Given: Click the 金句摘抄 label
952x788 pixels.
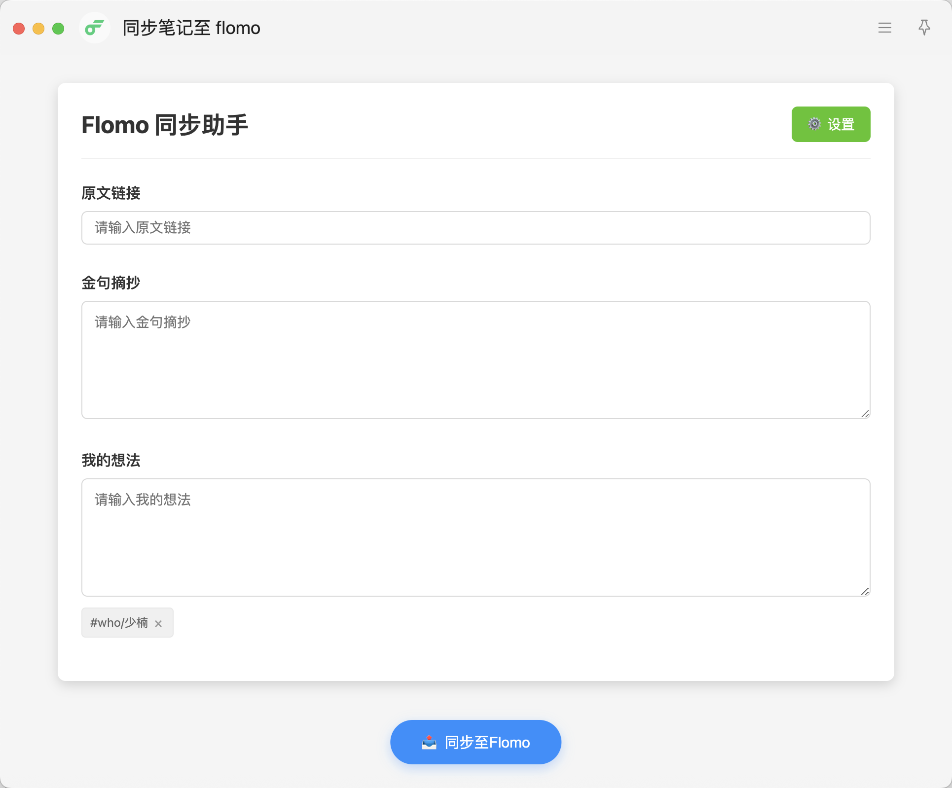Looking at the screenshot, I should 111,283.
